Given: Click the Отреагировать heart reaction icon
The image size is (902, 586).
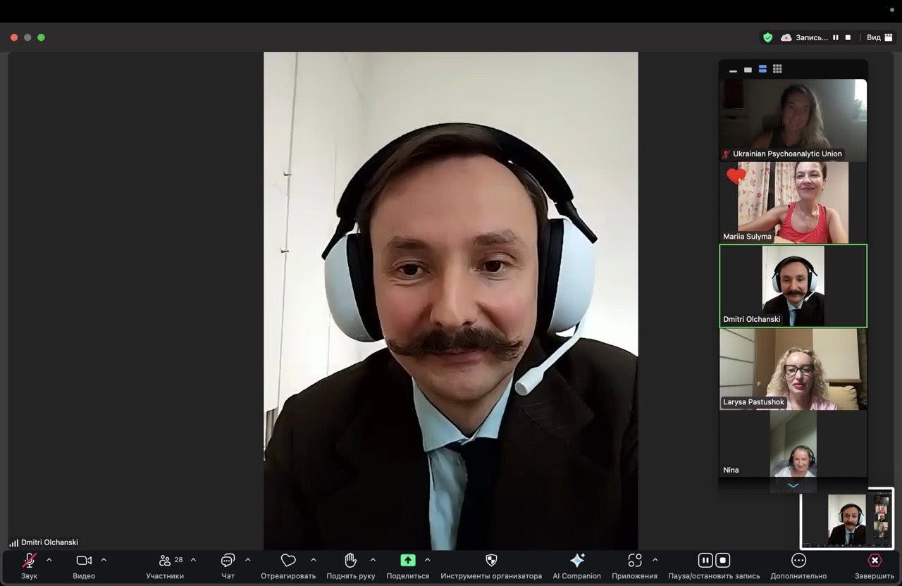Looking at the screenshot, I should coord(288,561).
